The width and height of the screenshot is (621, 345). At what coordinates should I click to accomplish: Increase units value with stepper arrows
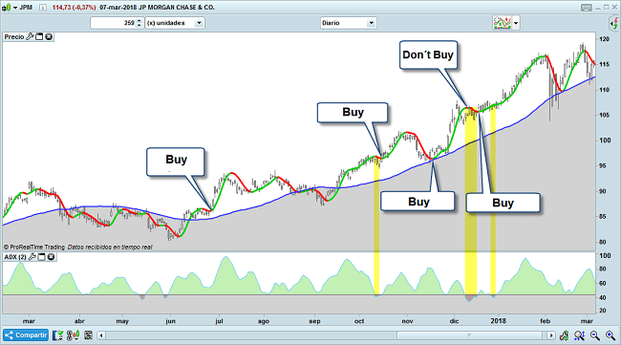[139, 21]
